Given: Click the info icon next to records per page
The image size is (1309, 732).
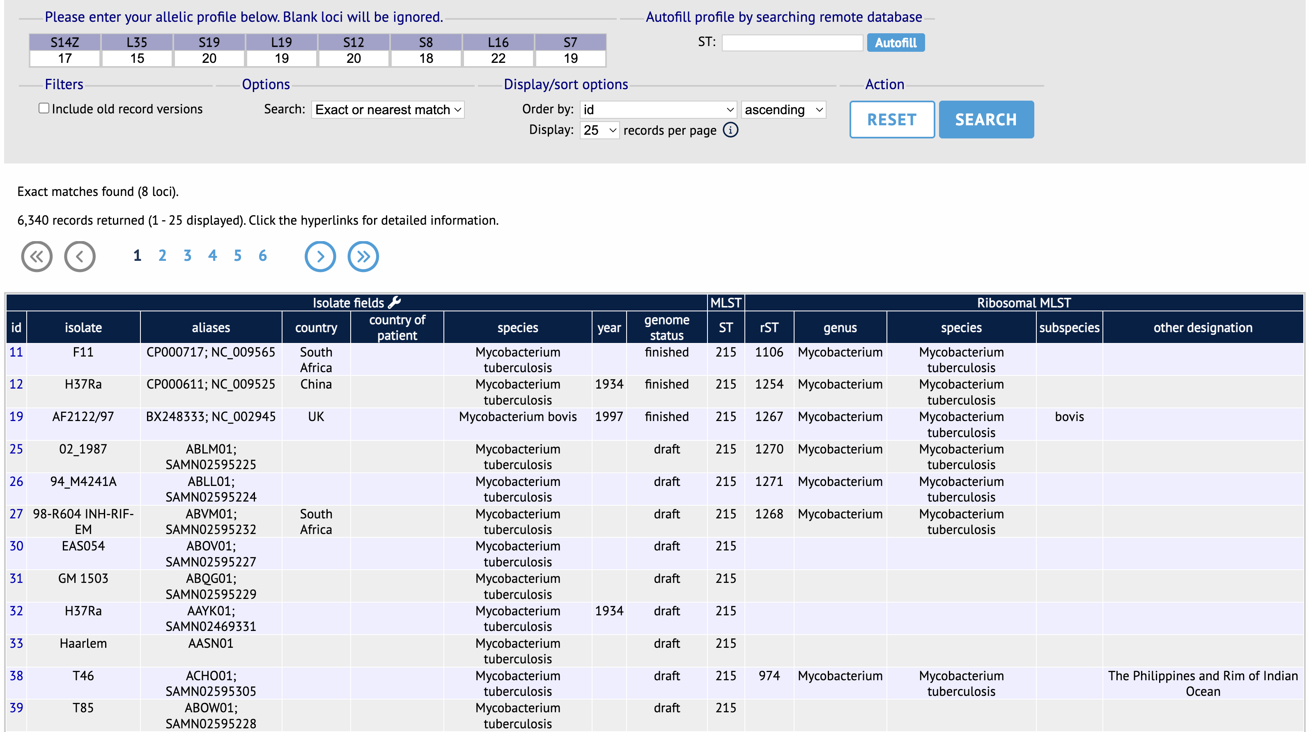Looking at the screenshot, I should (x=731, y=130).
